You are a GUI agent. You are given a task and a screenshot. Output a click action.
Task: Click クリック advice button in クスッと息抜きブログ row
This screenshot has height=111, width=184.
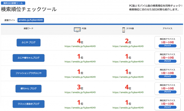167,107
